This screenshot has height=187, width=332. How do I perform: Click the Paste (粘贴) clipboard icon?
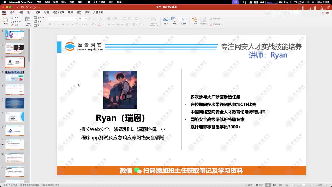tap(5, 19)
